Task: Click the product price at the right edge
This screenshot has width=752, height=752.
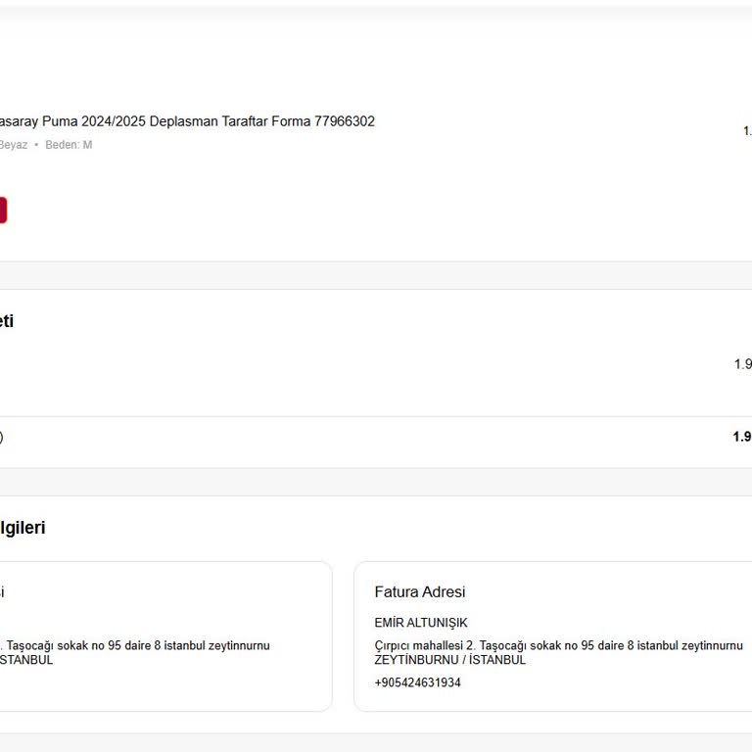Action: click(747, 130)
